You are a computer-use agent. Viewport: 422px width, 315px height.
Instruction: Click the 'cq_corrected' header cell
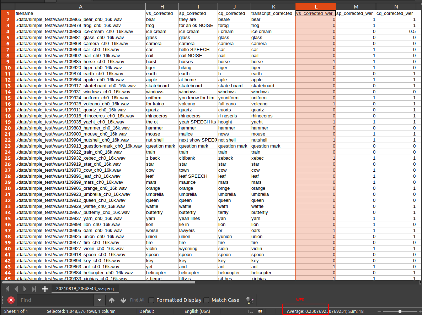pyautogui.click(x=234, y=13)
